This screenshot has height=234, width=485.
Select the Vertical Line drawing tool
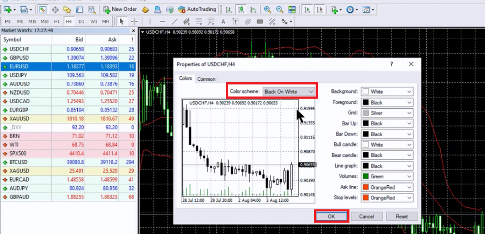pos(150,22)
